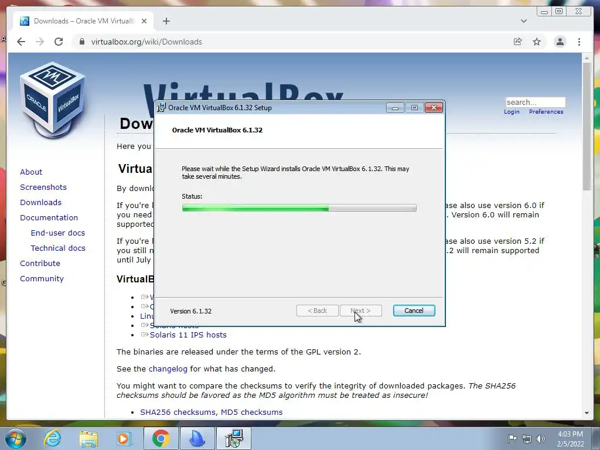The height and width of the screenshot is (450, 600).
Task: Cancel the VirtualBox installation
Action: 414,311
